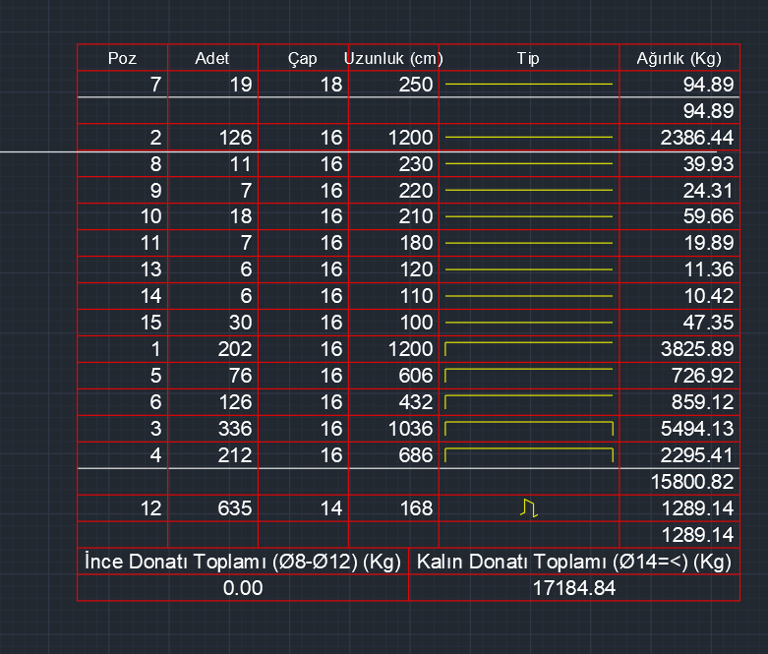Viewport: 768px width, 654px height.
Task: Select the 'İnce Donatı Toplamı' label
Action: pos(242,562)
